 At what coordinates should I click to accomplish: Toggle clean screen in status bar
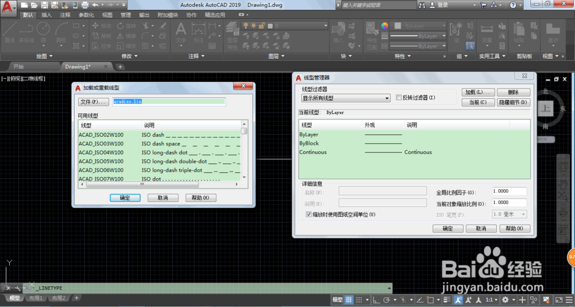[558, 300]
